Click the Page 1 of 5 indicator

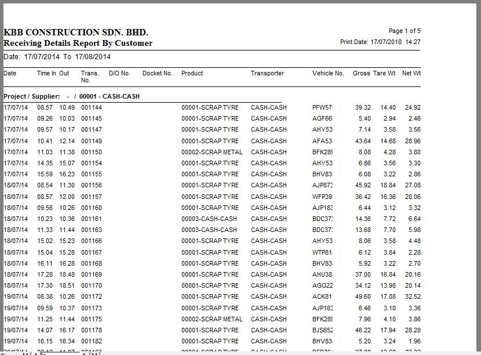pyautogui.click(x=405, y=31)
